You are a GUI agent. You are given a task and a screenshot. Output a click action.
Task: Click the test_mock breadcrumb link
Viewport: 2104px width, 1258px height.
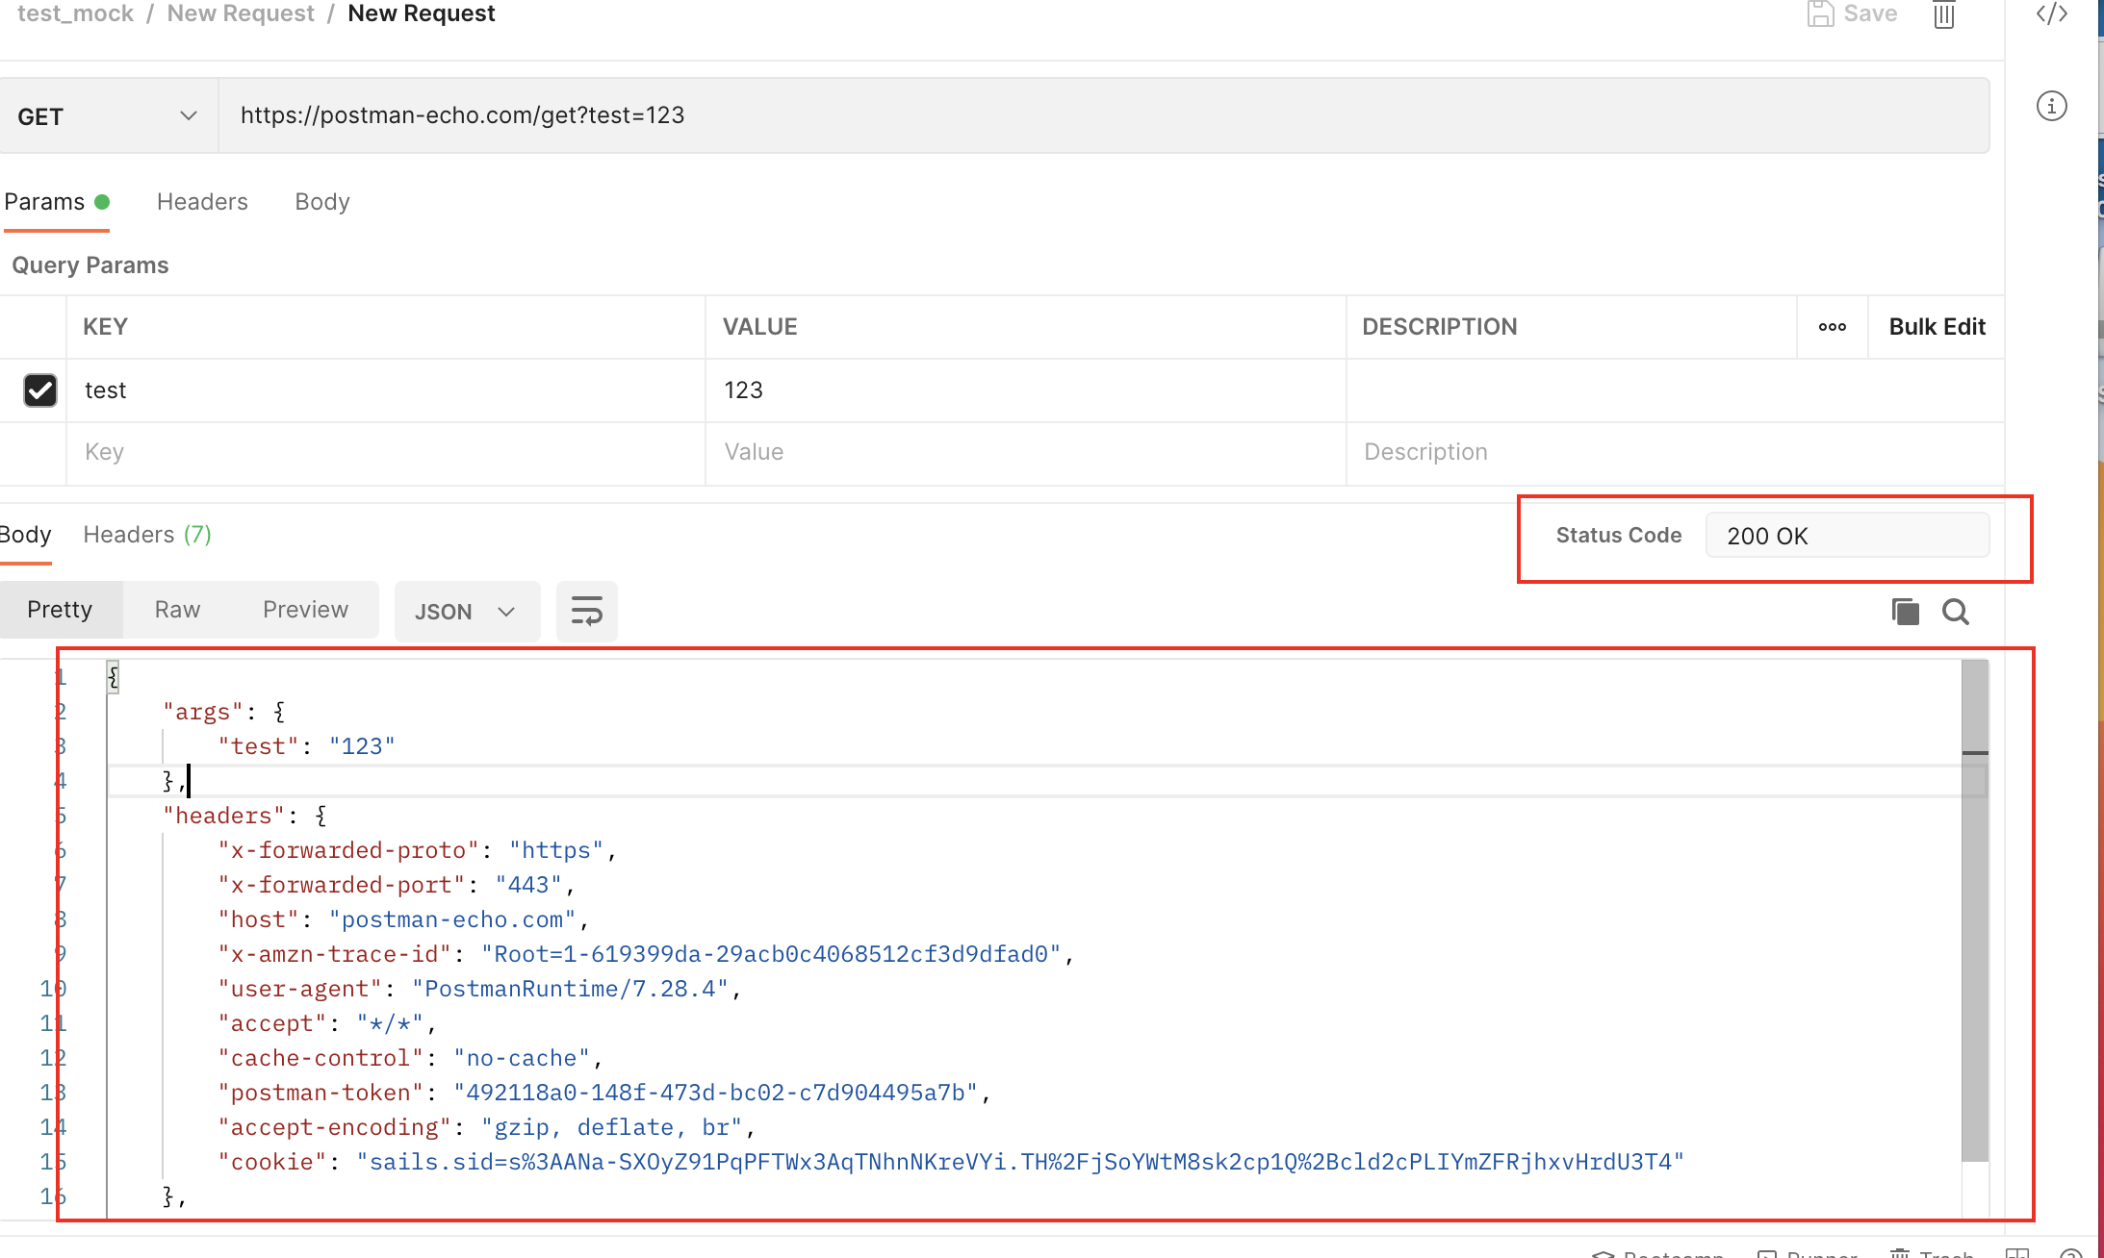[75, 13]
